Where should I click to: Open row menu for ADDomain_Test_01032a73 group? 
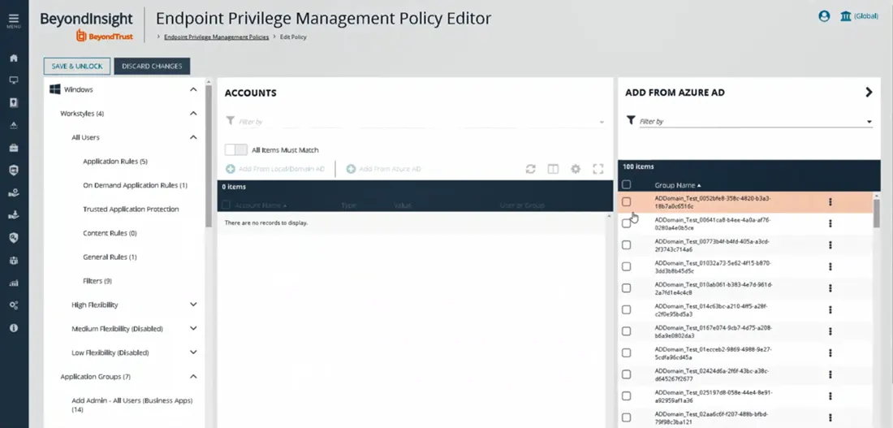point(830,266)
